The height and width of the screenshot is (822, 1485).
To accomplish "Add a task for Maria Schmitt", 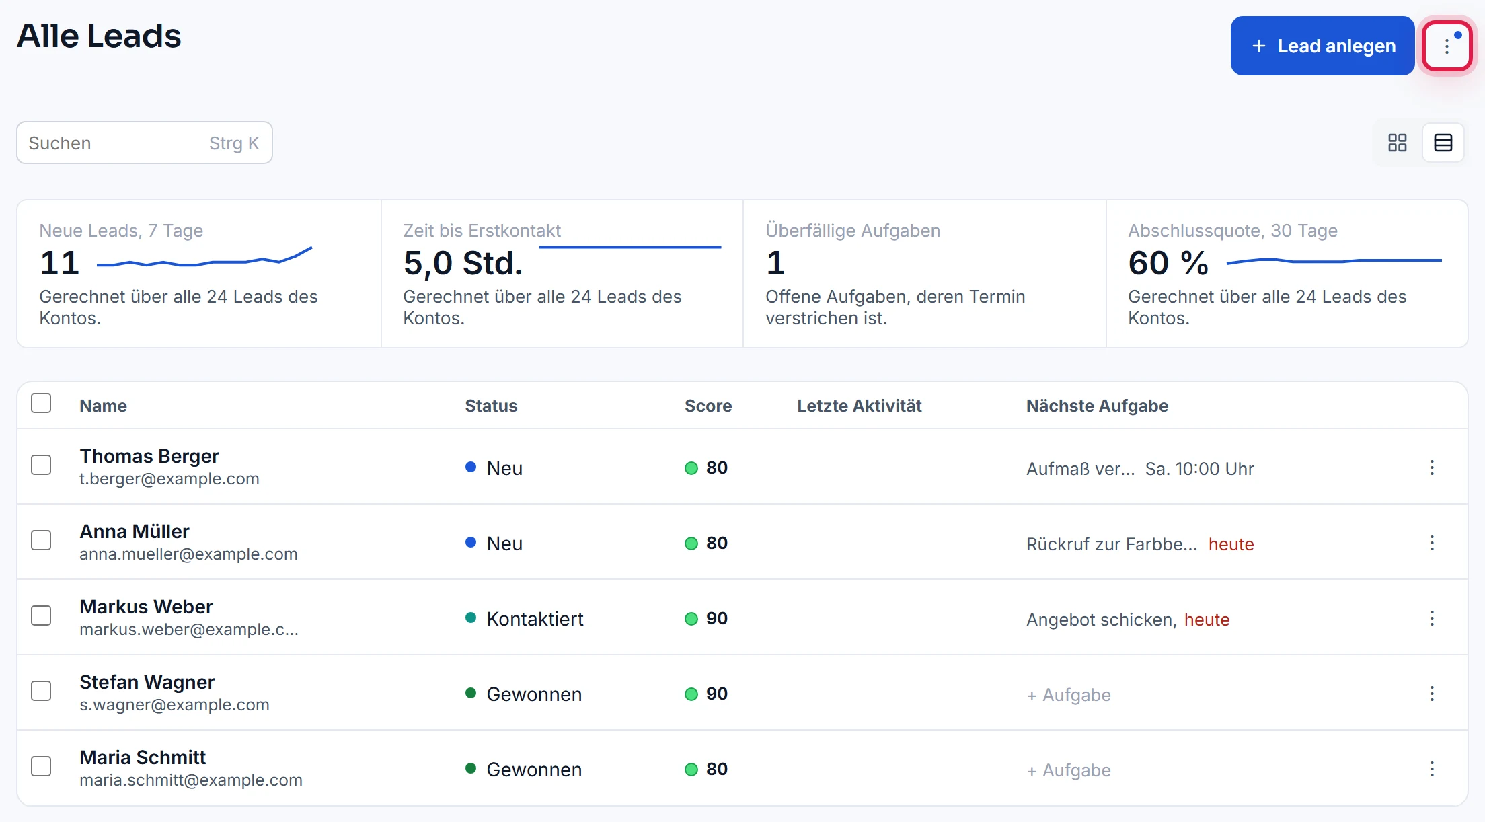I will [1069, 770].
